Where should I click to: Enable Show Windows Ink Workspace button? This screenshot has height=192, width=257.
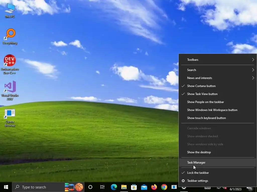point(218,110)
